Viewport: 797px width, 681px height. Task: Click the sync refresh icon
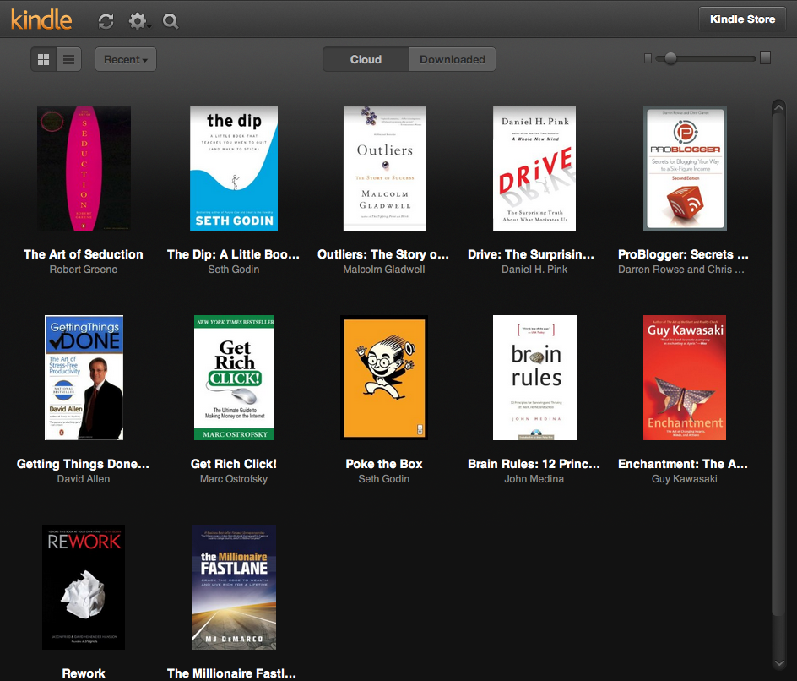click(x=106, y=21)
